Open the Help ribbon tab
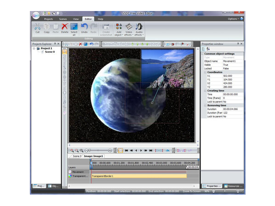Image resolution: width=275 pixels, height=206 pixels. [x=100, y=19]
